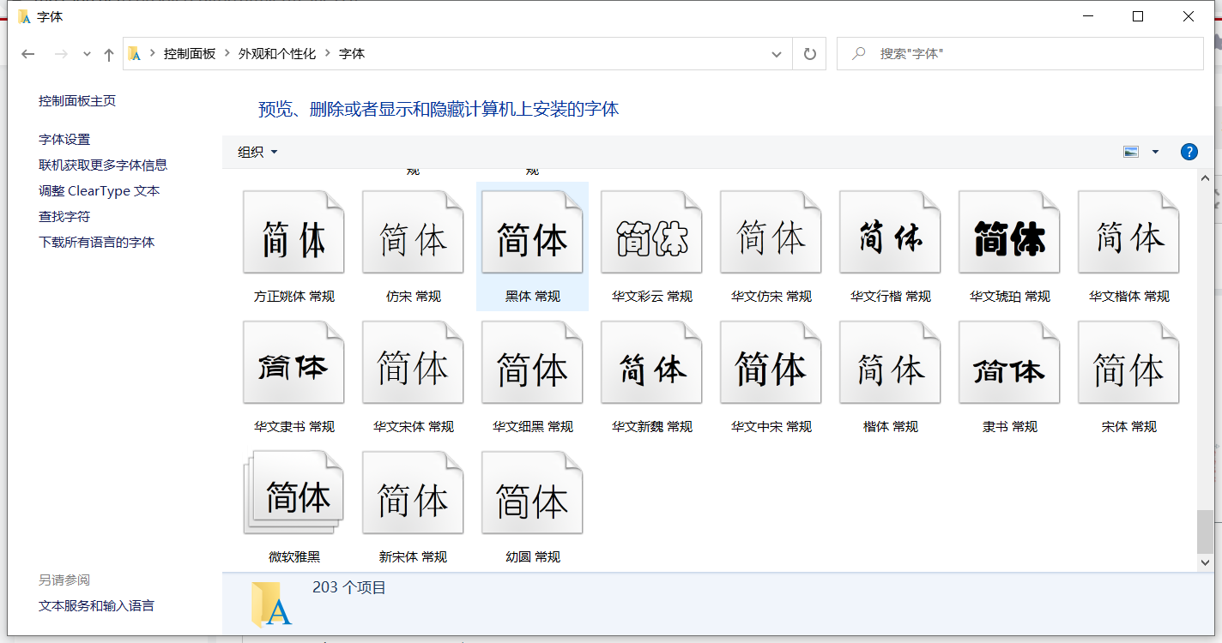The width and height of the screenshot is (1222, 643).
Task: Click the 幼圆 常规 font icon
Action: point(532,495)
